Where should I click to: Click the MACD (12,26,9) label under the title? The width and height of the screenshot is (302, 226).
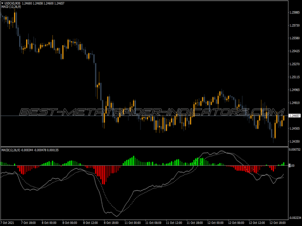click(11, 7)
